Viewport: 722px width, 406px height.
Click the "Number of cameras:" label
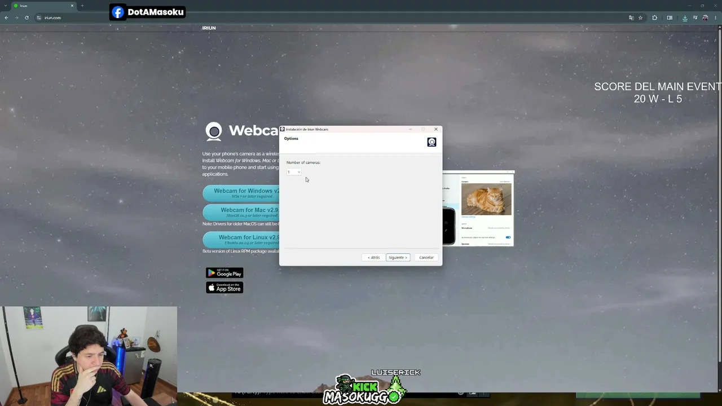pos(303,162)
